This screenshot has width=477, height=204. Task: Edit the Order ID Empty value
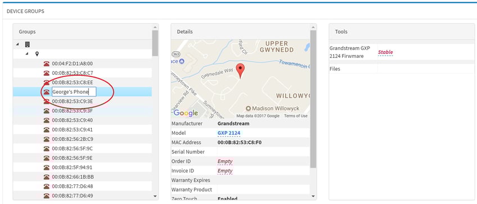tap(225, 161)
